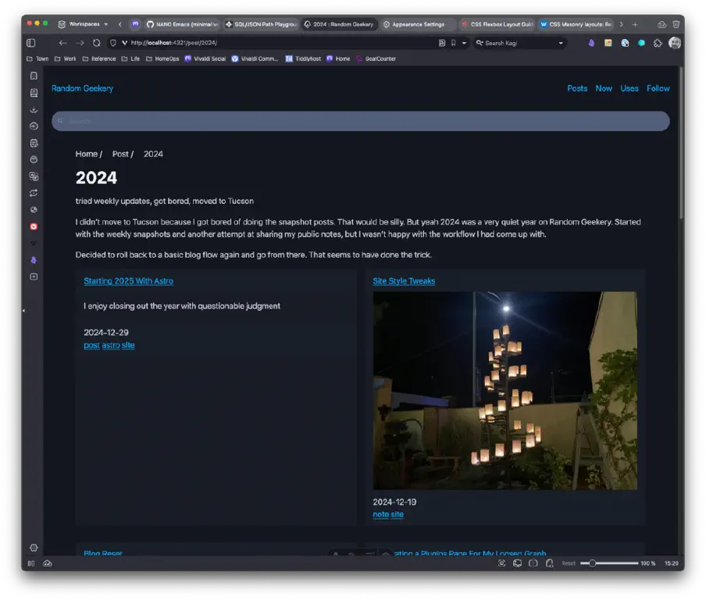This screenshot has width=706, height=600.
Task: Open the Workspaces dropdown
Action: [84, 24]
